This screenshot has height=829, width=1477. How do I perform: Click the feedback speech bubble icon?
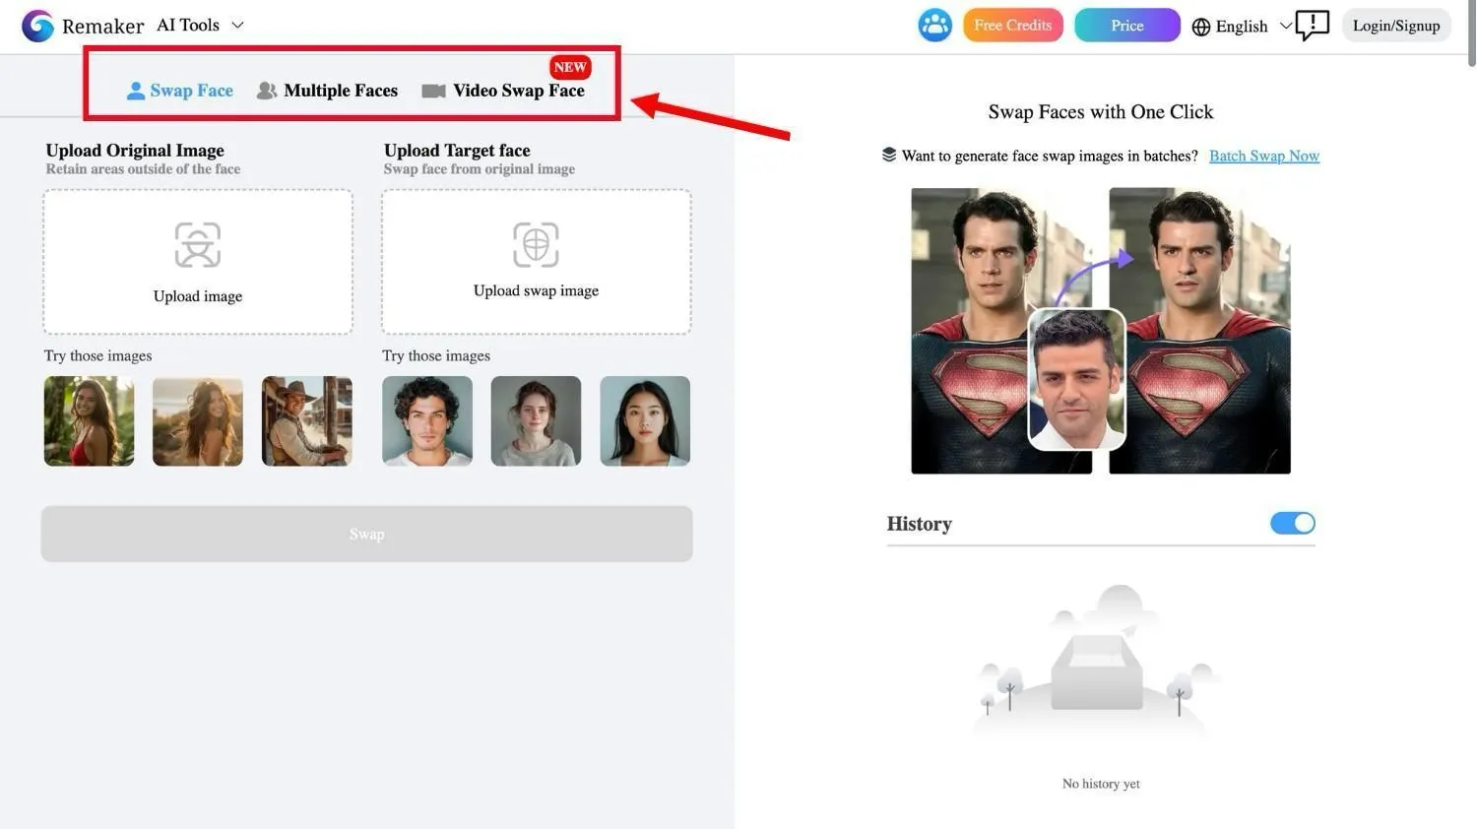tap(1312, 26)
